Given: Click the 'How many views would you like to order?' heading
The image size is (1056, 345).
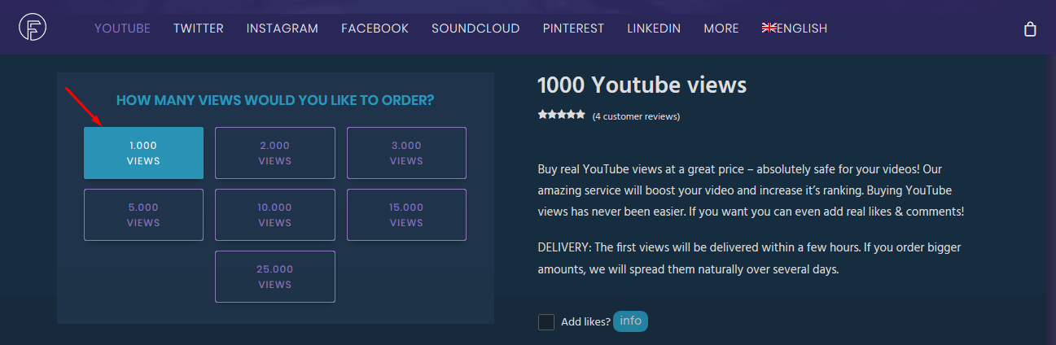Looking at the screenshot, I should pyautogui.click(x=275, y=101).
